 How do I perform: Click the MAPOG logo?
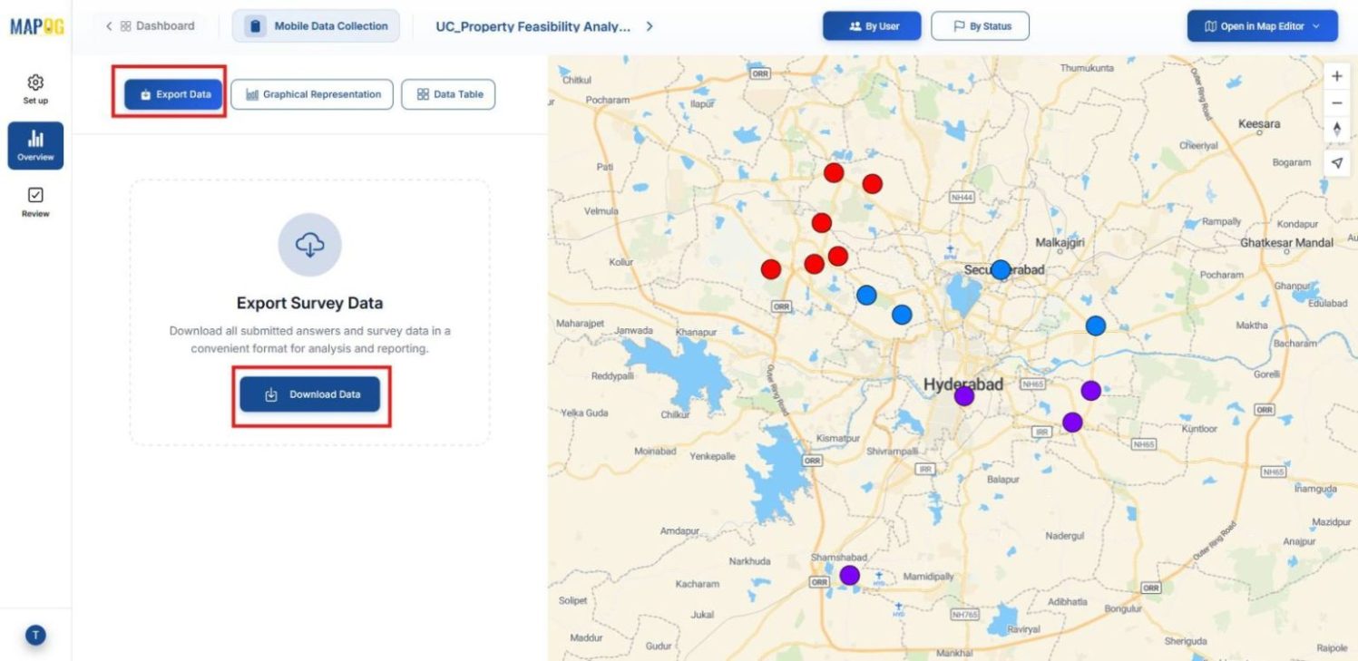click(x=34, y=25)
